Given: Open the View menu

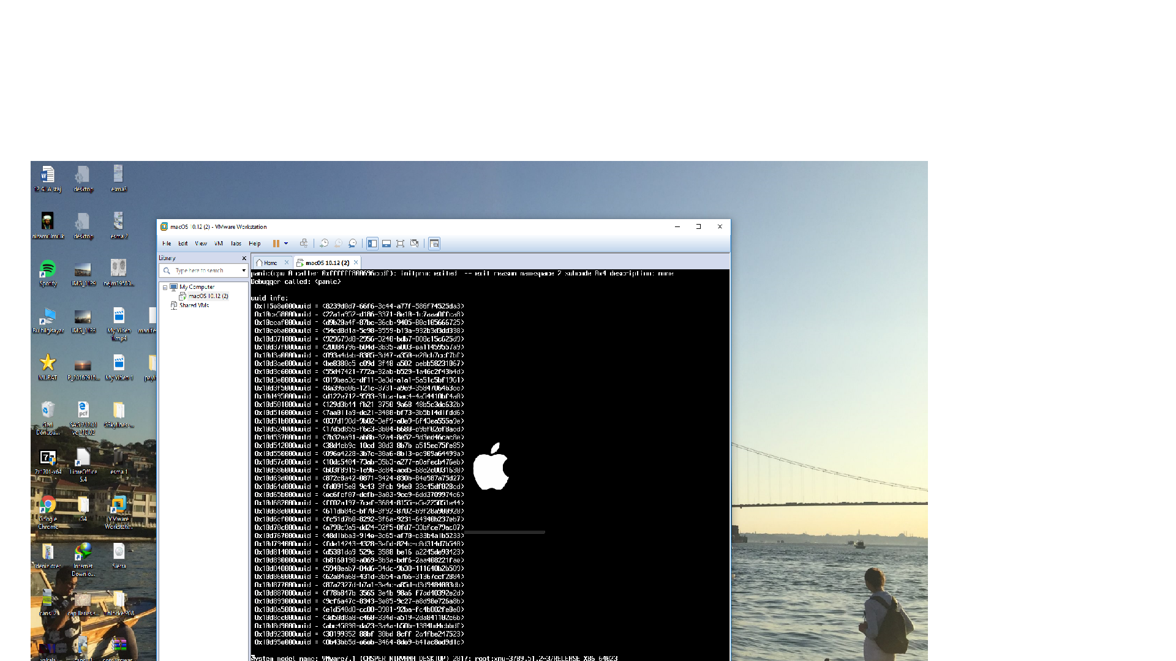Looking at the screenshot, I should tap(201, 244).
